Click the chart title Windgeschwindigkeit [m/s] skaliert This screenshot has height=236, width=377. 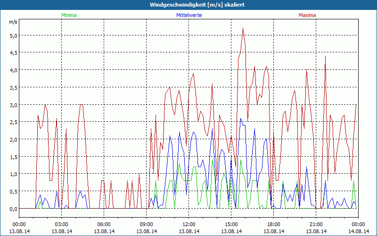tap(197, 5)
